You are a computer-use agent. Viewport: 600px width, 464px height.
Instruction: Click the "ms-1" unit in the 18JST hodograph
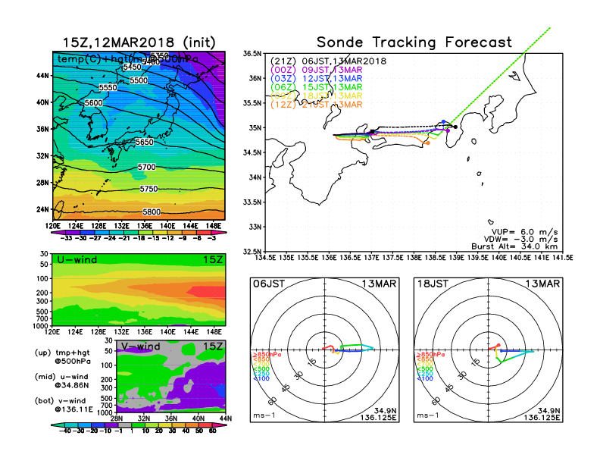click(x=428, y=415)
